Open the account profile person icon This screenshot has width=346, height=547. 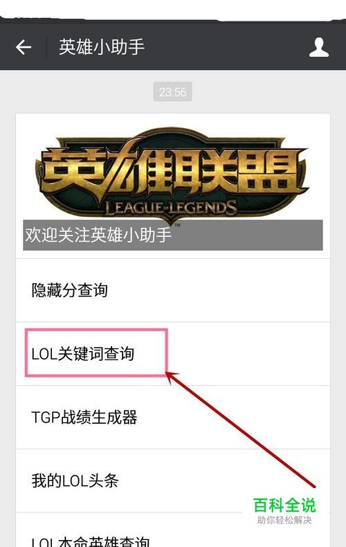(319, 48)
